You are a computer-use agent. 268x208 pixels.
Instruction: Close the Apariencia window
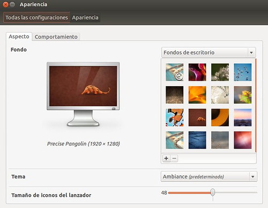[x=6, y=4]
